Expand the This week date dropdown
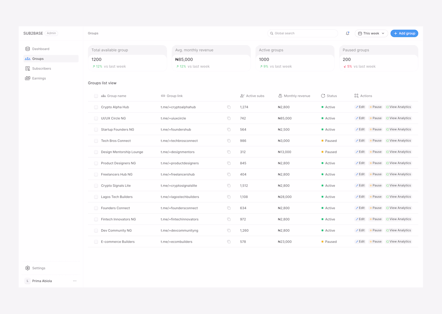The width and height of the screenshot is (442, 314). [x=371, y=33]
